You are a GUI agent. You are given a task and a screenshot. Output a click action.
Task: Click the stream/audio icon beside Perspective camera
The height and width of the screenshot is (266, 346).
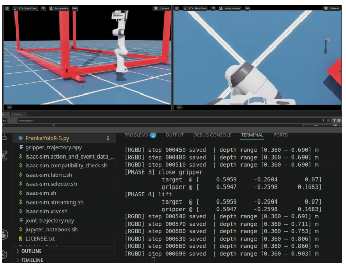[x=75, y=8]
